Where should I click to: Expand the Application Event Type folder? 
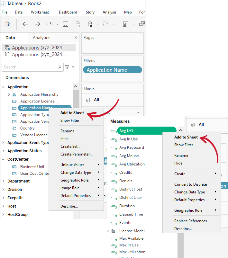(3, 142)
